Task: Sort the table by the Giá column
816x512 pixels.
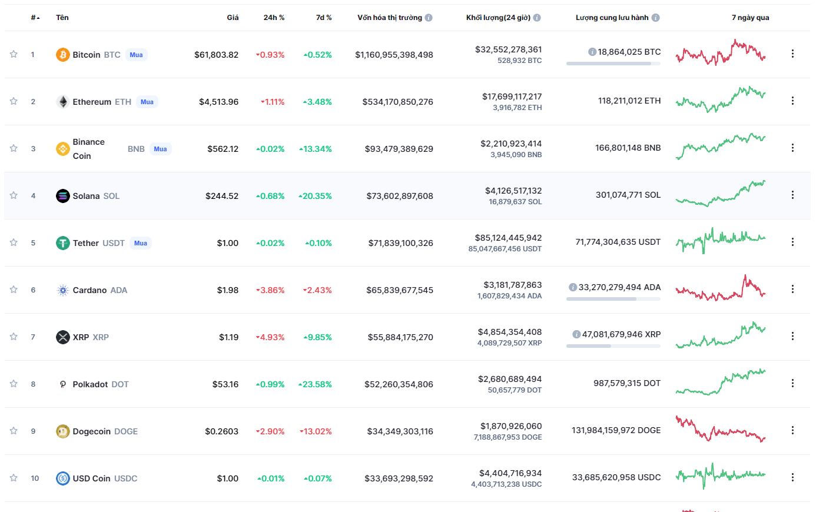Action: pos(233,18)
